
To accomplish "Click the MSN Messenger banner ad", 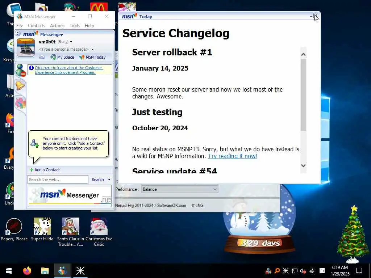I will [70, 196].
